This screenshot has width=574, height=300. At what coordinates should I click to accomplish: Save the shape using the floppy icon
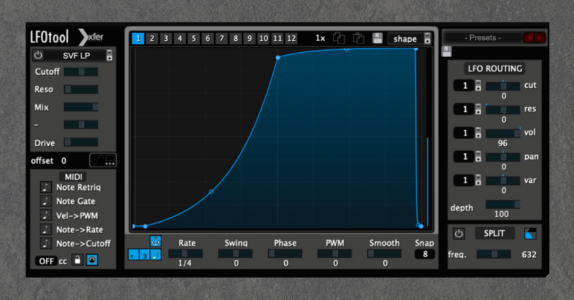(x=378, y=38)
